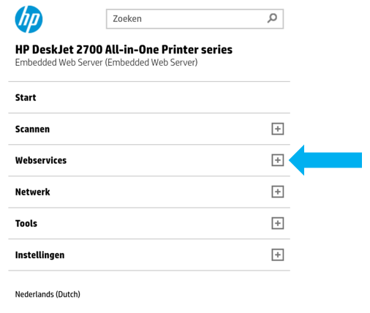Open the Nederlands (Dutch) language link
The image size is (370, 313).
click(48, 294)
